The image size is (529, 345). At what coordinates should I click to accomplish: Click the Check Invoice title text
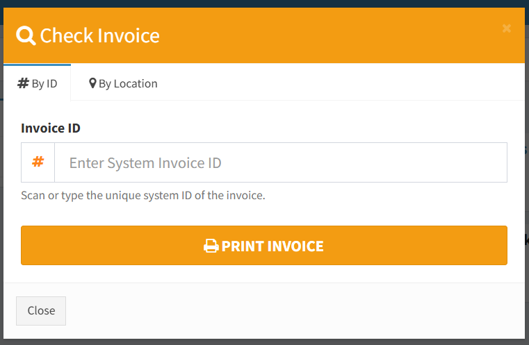point(99,35)
